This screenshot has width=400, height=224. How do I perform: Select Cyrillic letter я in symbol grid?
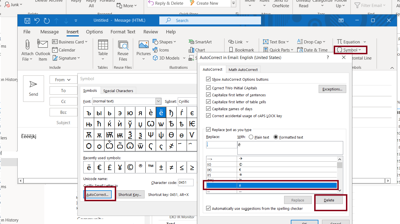(140, 113)
